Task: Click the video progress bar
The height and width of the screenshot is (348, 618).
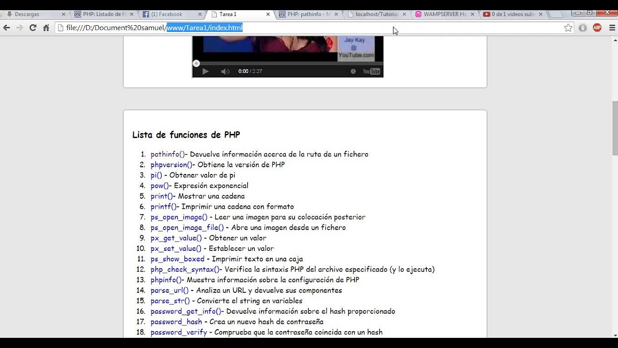Action: coord(288,63)
